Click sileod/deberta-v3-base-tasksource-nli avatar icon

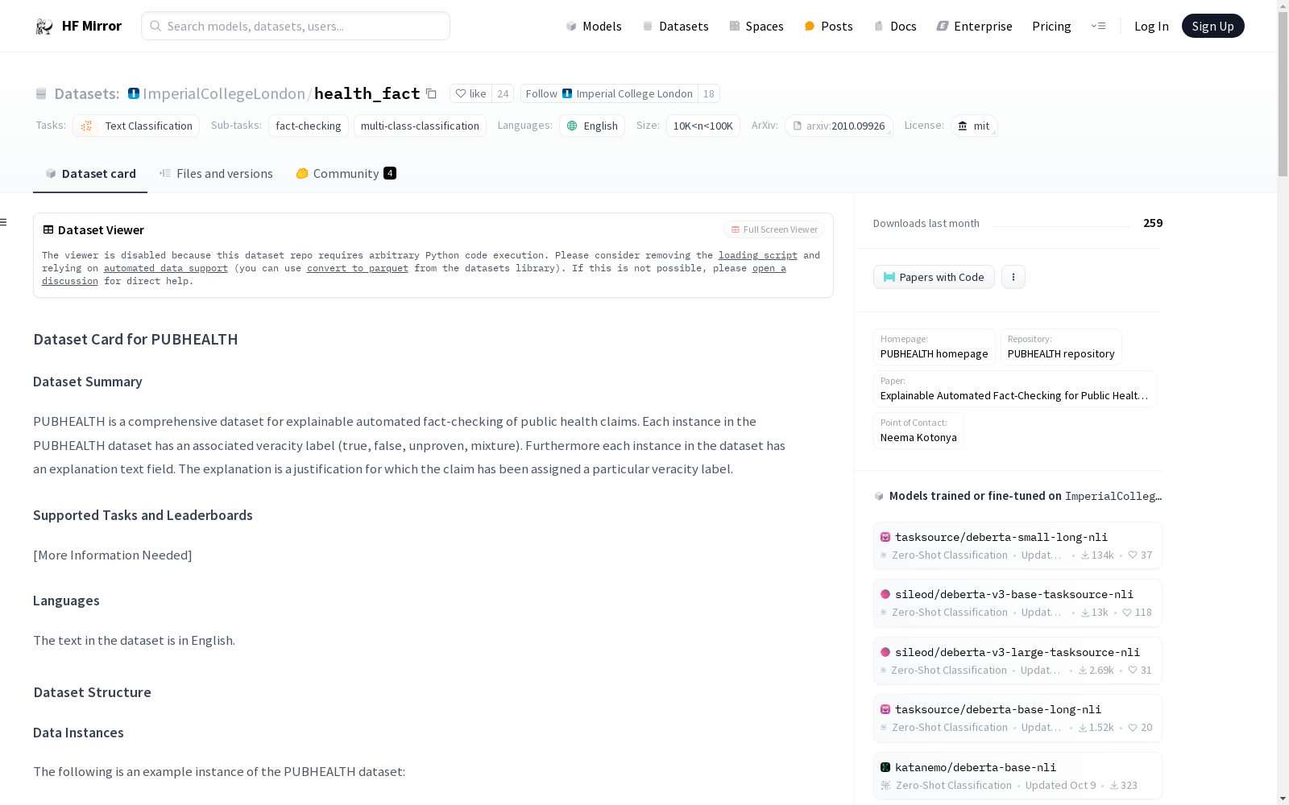885,594
